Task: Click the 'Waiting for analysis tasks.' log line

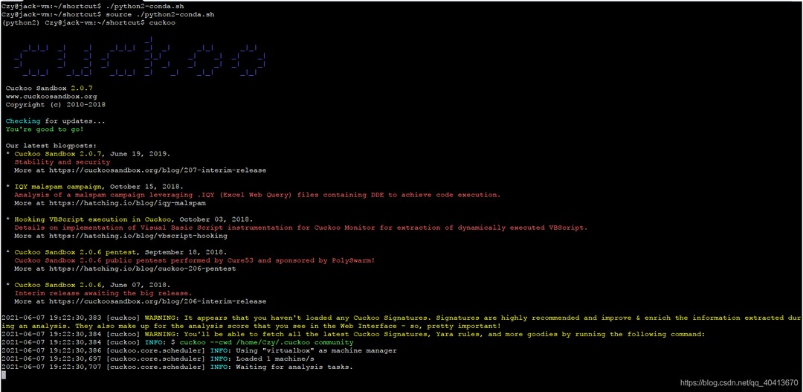Action: point(294,367)
